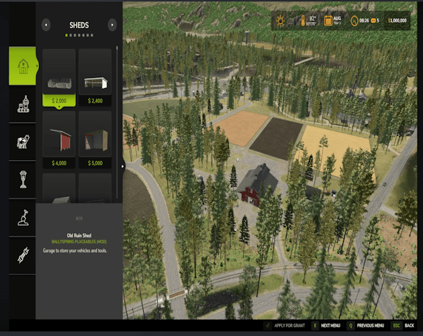Click the $1,000,000 money balance

point(397,21)
